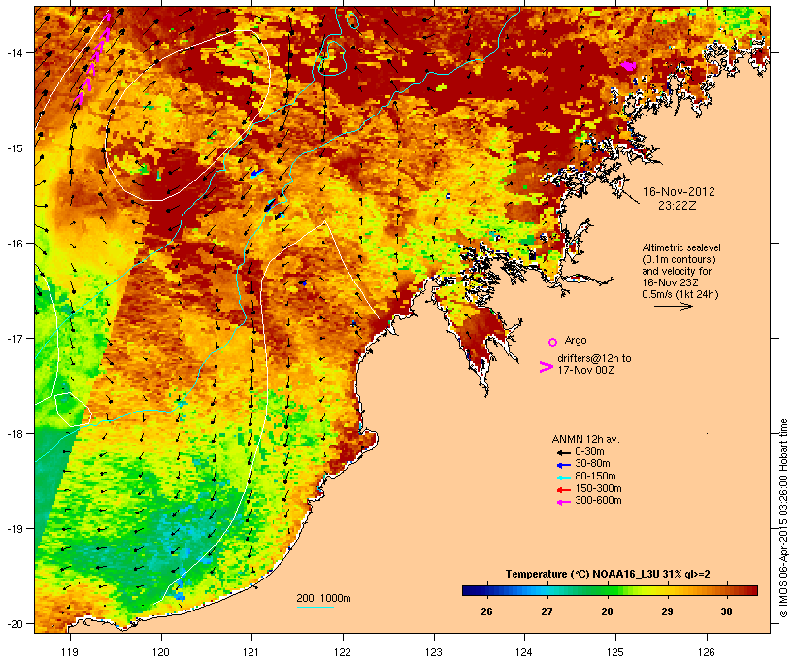Click the time text 23:22Z

point(678,206)
